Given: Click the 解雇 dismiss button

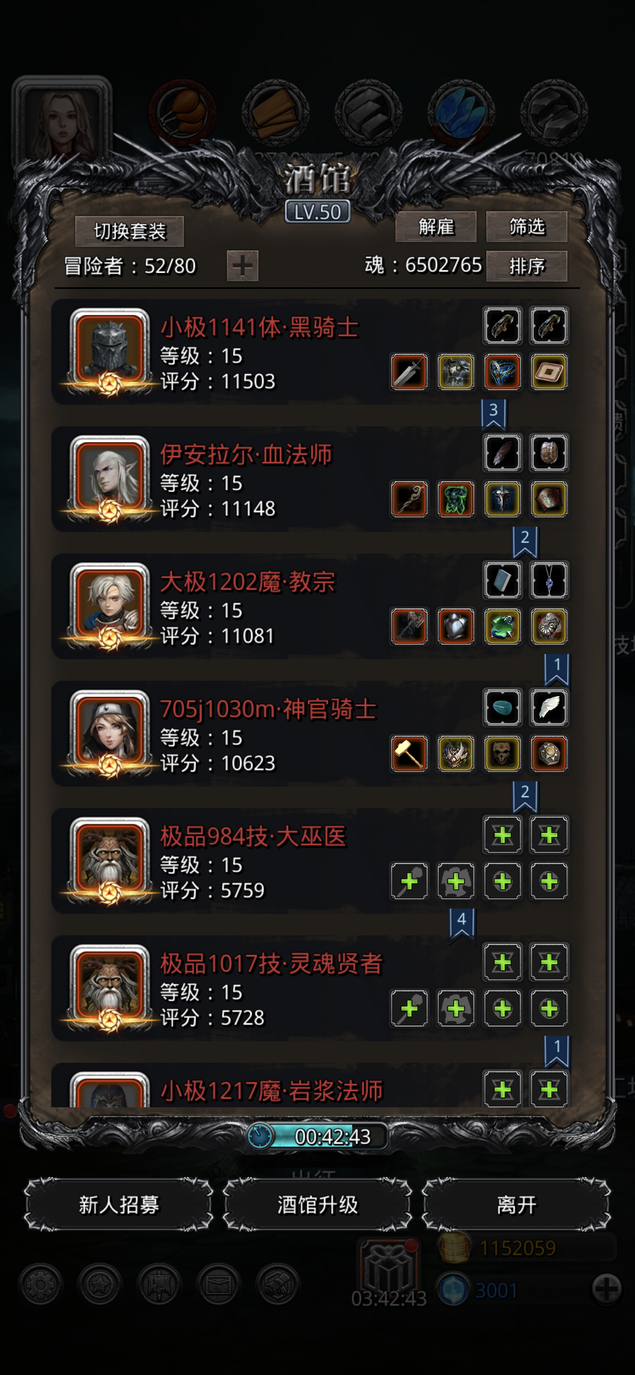Looking at the screenshot, I should 436,226.
